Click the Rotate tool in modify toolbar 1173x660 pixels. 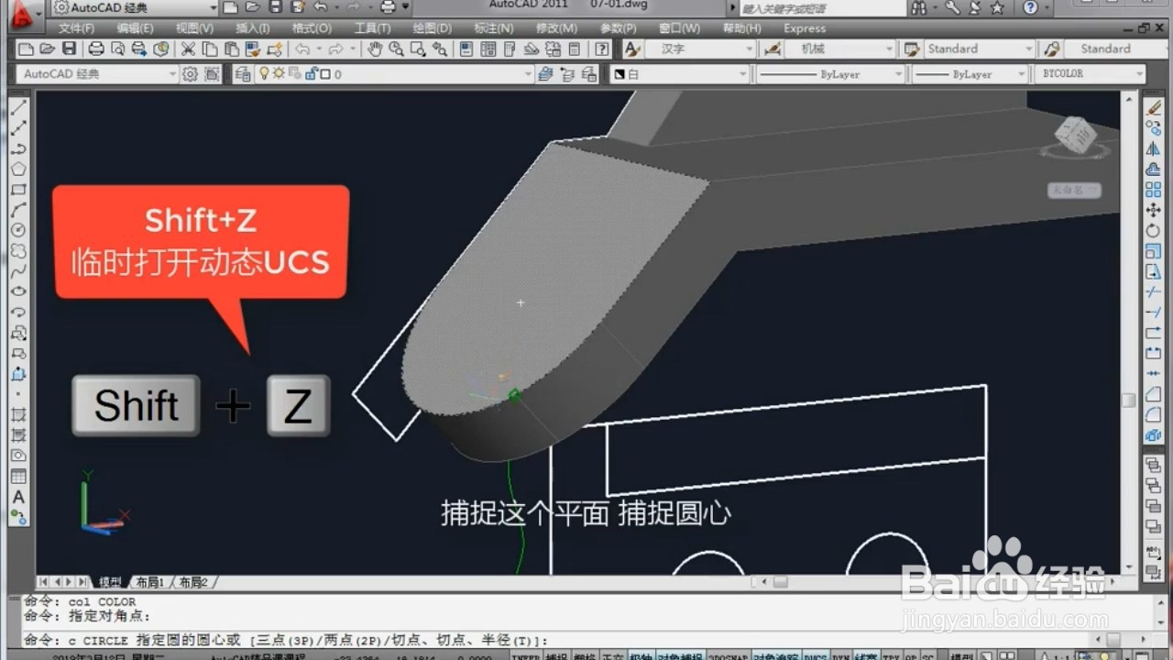click(x=1154, y=231)
